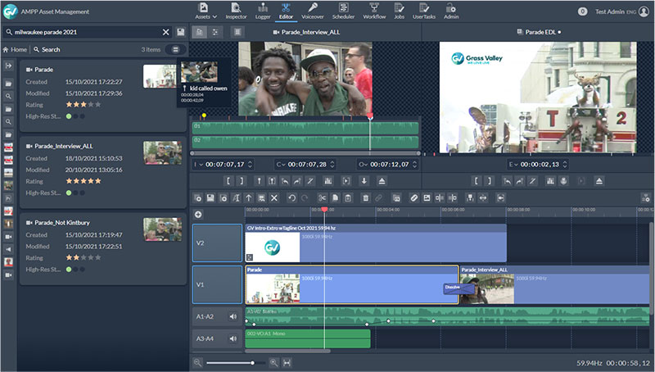
Task: Click the redo arrow in timeline toolbar
Action: coord(305,197)
